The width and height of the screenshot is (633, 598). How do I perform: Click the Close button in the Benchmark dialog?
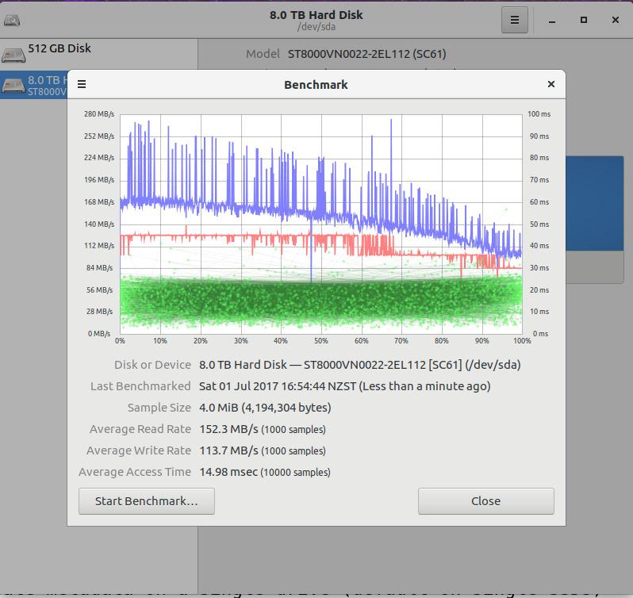486,501
